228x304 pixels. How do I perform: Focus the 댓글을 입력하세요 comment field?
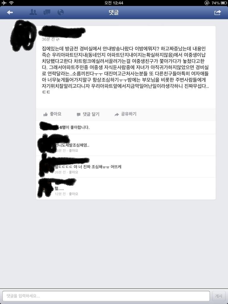(106, 296)
